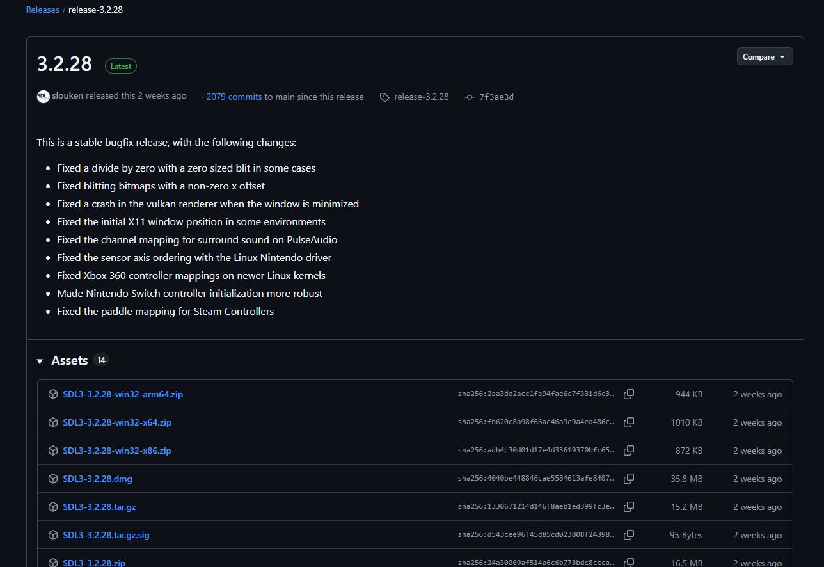824x567 pixels.
Task: Download SDL3-3.2.28-win32-arm64.zip
Action: click(x=123, y=394)
